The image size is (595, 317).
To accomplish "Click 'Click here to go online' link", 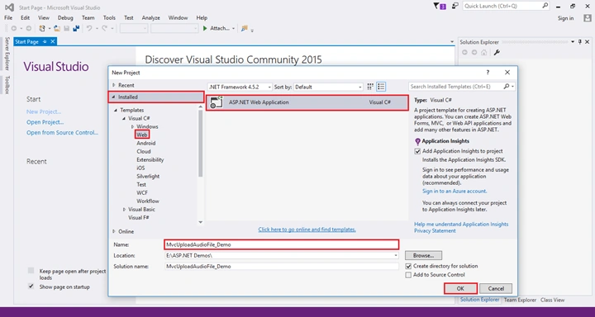I will pyautogui.click(x=307, y=229).
